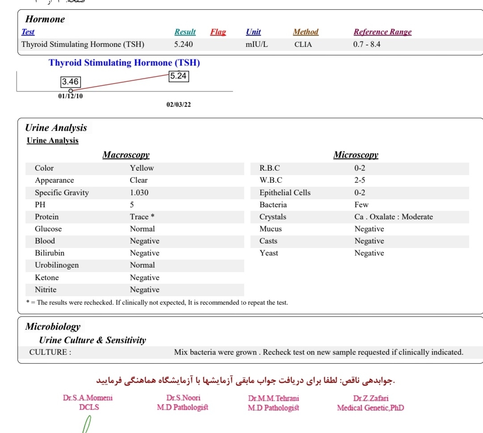Click the name 'Dr.Z.Zafari'
The width and height of the screenshot is (483, 433).
click(371, 399)
